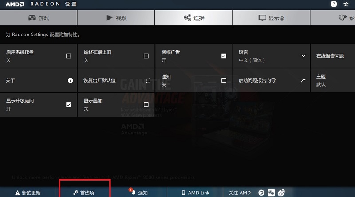Open 在线报告问题 tile

(x=333, y=56)
